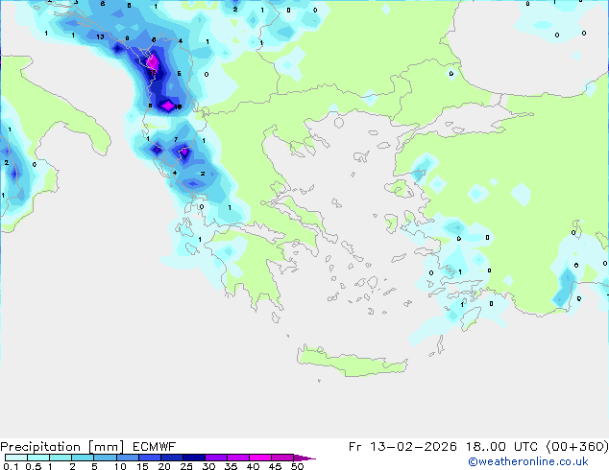Click the over-50 mm purple arrow on legend
609x470 pixels.
tap(304, 458)
